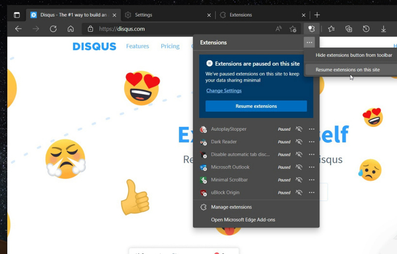The image size is (397, 254).
Task: Select Hide extensions button from toolbar
Action: (x=353, y=55)
